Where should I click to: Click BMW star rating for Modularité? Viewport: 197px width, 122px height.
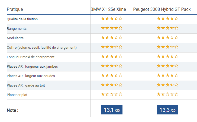pyautogui.click(x=112, y=38)
